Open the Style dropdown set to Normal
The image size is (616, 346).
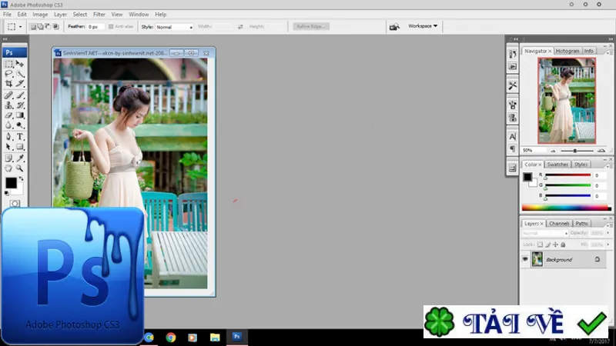pyautogui.click(x=174, y=27)
